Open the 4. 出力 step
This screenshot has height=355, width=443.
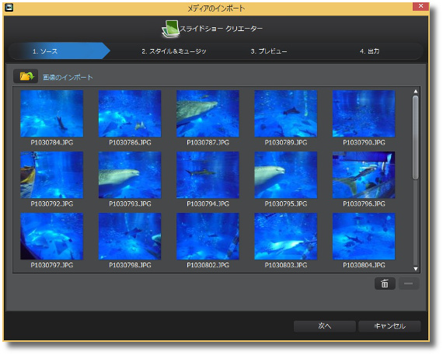[x=369, y=51]
